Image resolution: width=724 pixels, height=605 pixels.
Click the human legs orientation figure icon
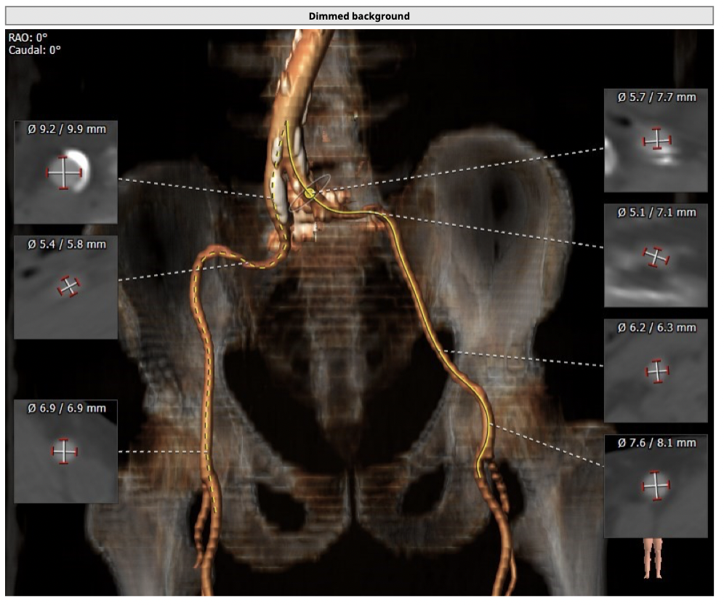point(653,558)
